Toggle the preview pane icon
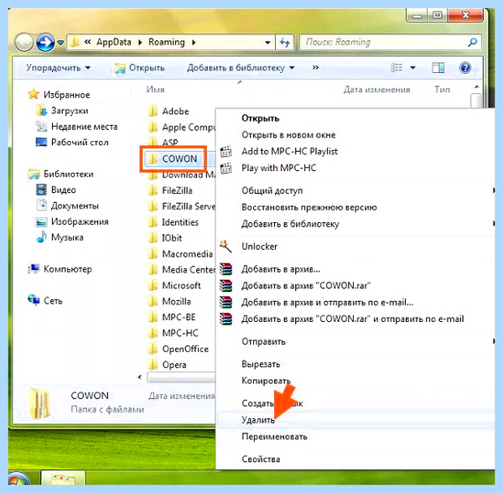Image resolution: width=503 pixels, height=493 pixels. tap(438, 68)
